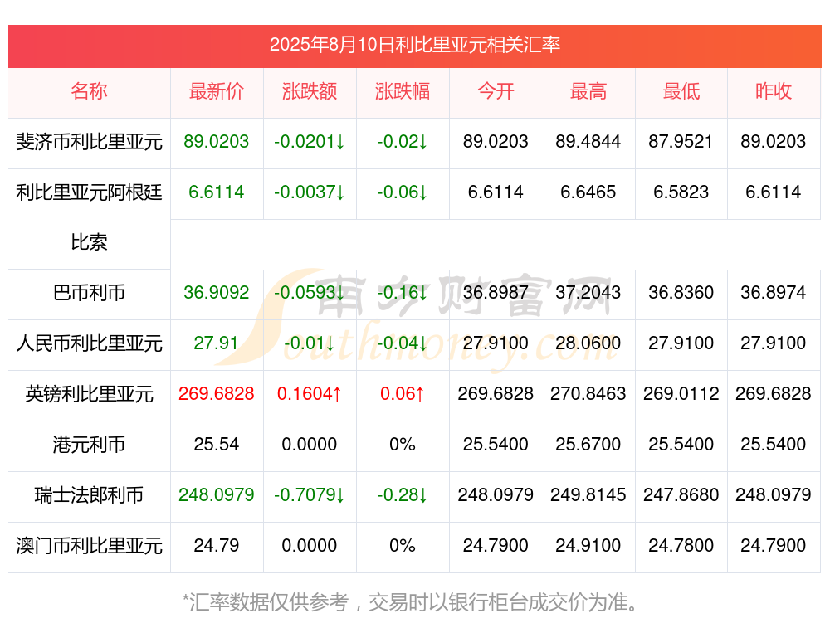
Task: Click the low value 24.7800
Action: (681, 545)
